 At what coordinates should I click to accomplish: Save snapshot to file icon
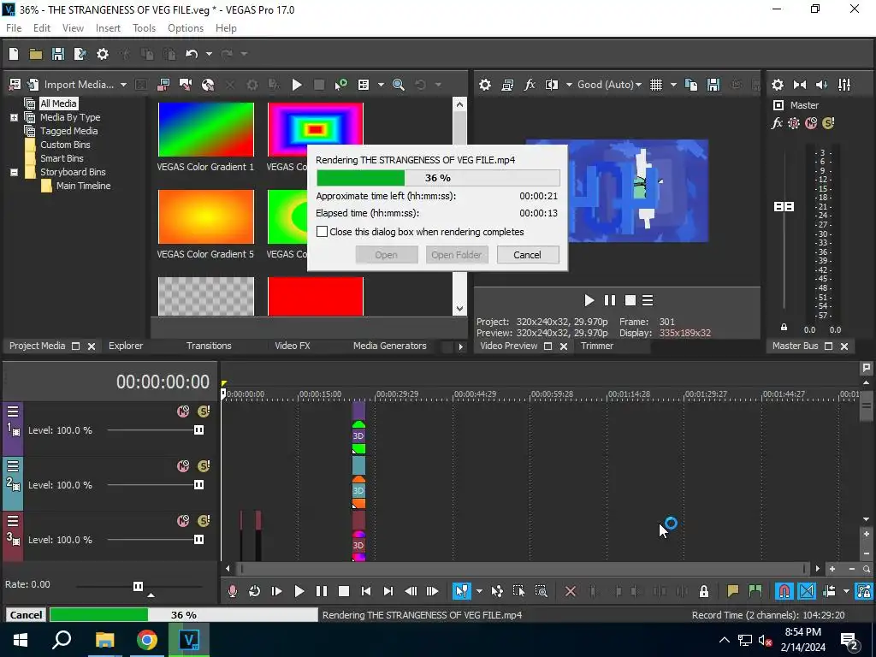click(x=713, y=85)
